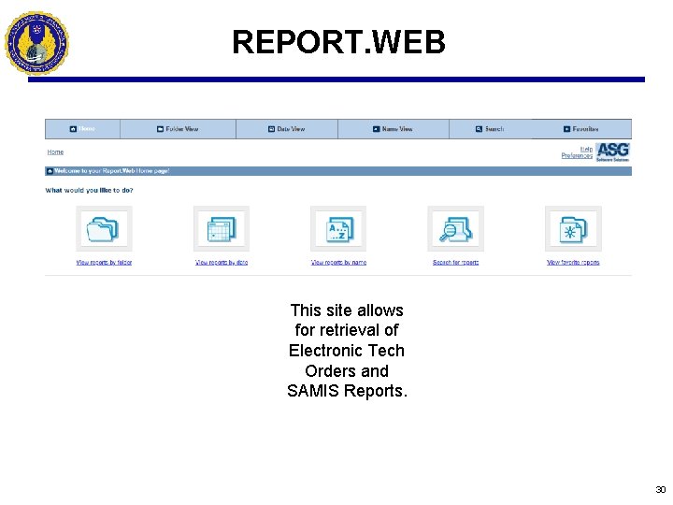Switch to the Date View tab

tap(287, 129)
